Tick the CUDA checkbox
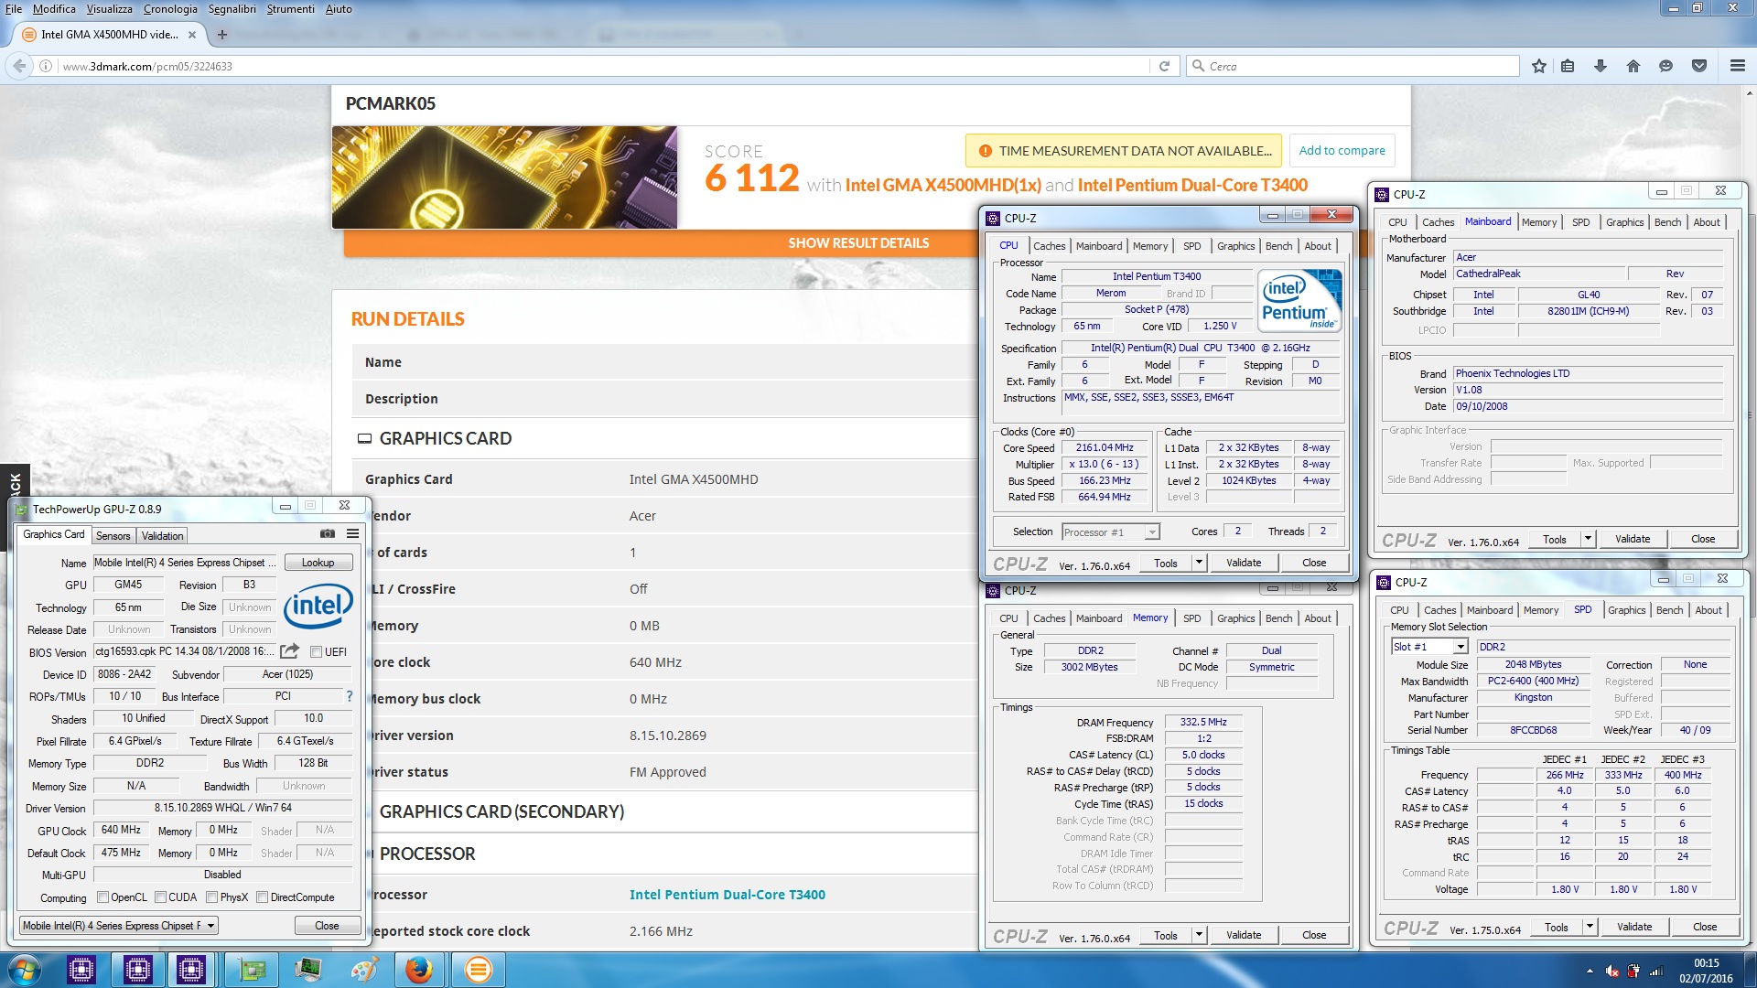This screenshot has height=988, width=1757. click(x=160, y=897)
